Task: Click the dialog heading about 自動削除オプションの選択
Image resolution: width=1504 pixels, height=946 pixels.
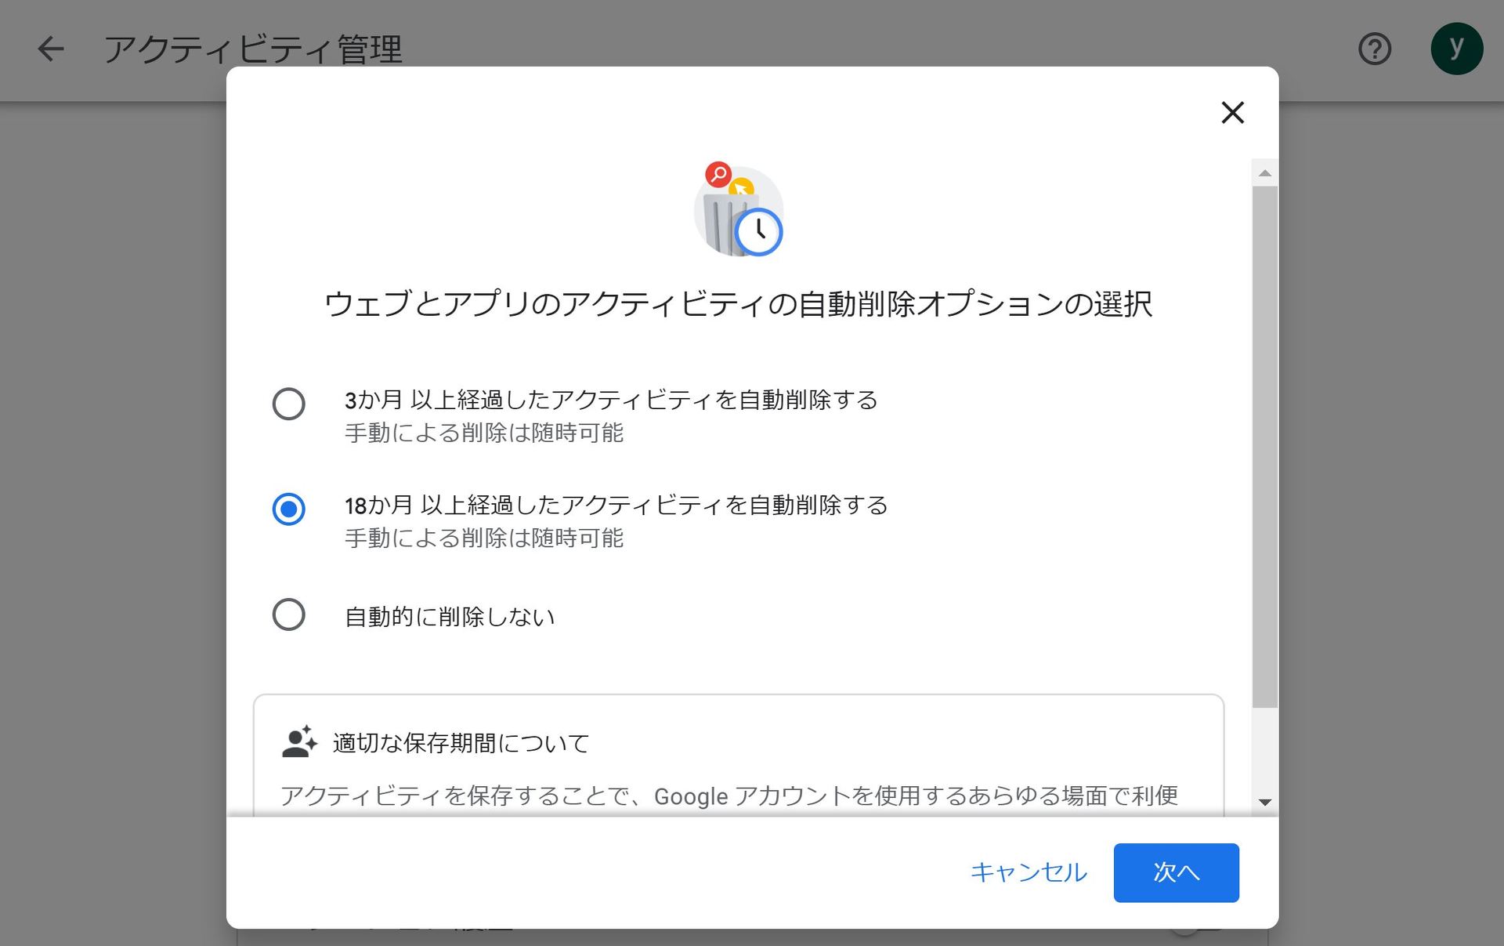Action: point(739,303)
